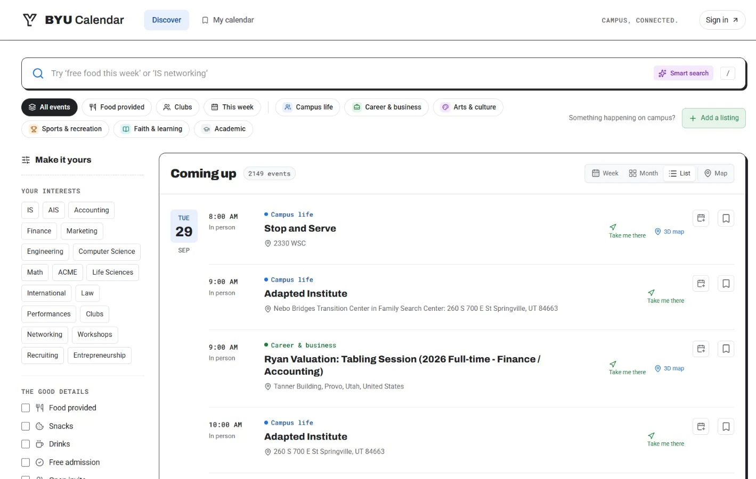Add Stop and Serve to calendar
The height and width of the screenshot is (479, 756).
coord(701,218)
